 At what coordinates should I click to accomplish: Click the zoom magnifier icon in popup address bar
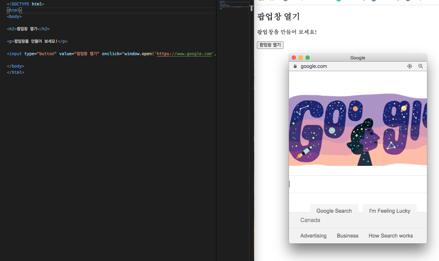click(x=421, y=66)
